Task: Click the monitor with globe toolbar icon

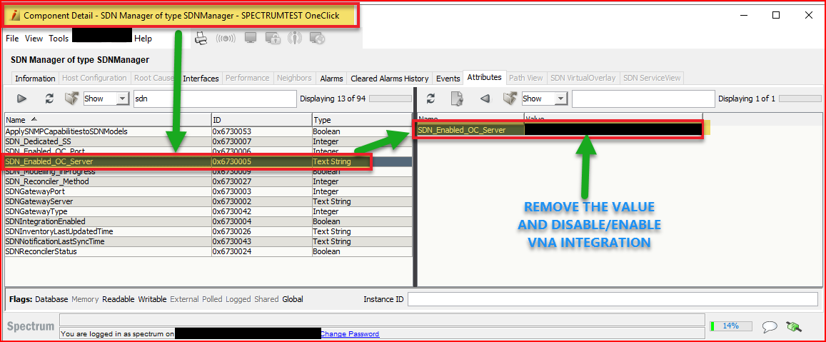Action: [x=316, y=38]
